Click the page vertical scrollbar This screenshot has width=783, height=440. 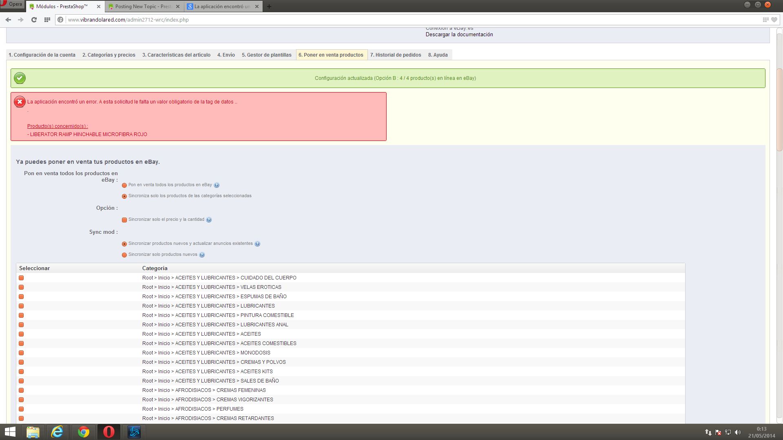pos(779,110)
